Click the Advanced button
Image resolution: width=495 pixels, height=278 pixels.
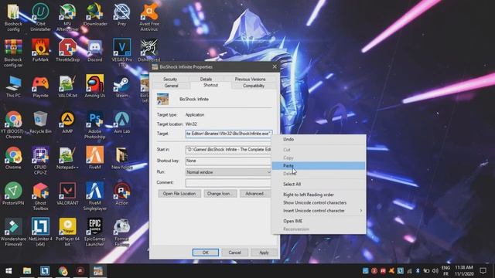point(255,194)
